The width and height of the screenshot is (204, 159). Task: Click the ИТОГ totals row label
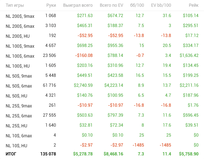pyautogui.click(x=11, y=154)
